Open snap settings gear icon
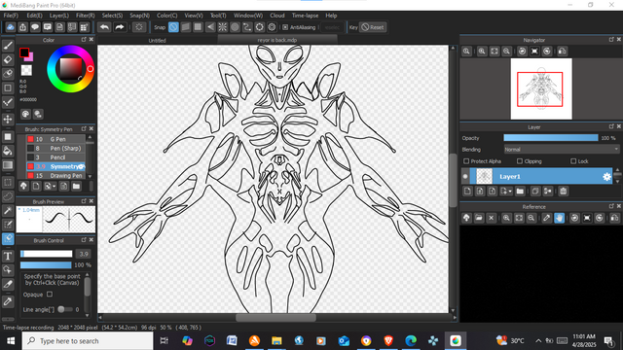The width and height of the screenshot is (623, 350). 272,27
